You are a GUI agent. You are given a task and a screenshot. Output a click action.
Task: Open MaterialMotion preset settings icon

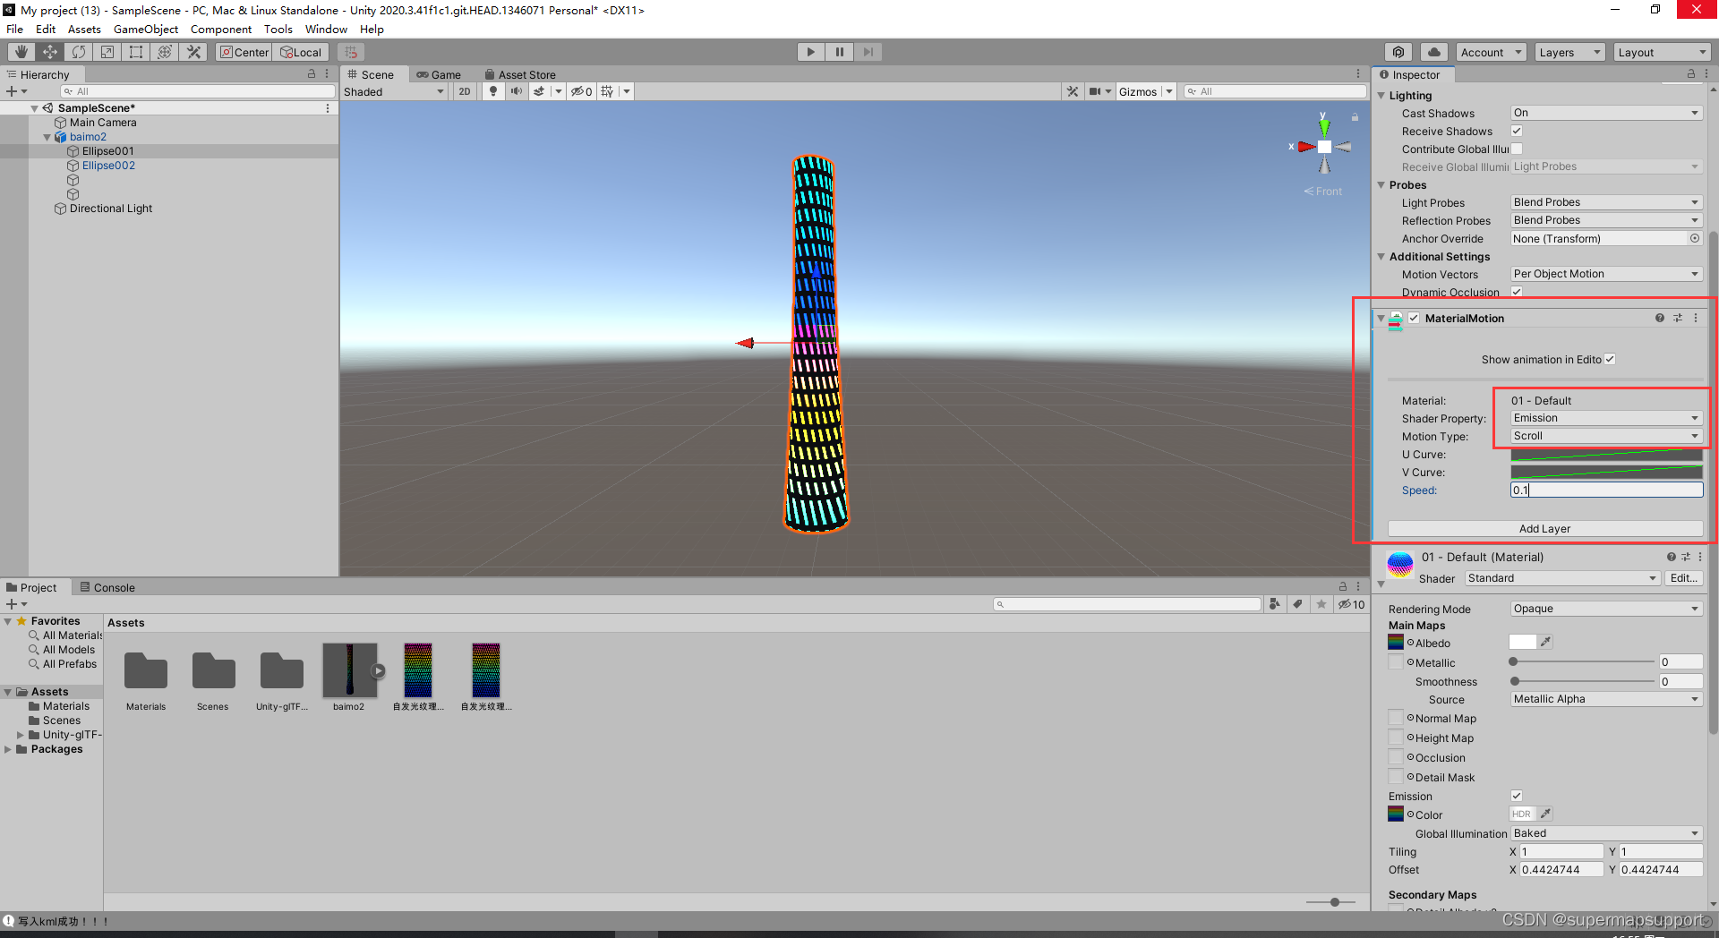click(1678, 318)
